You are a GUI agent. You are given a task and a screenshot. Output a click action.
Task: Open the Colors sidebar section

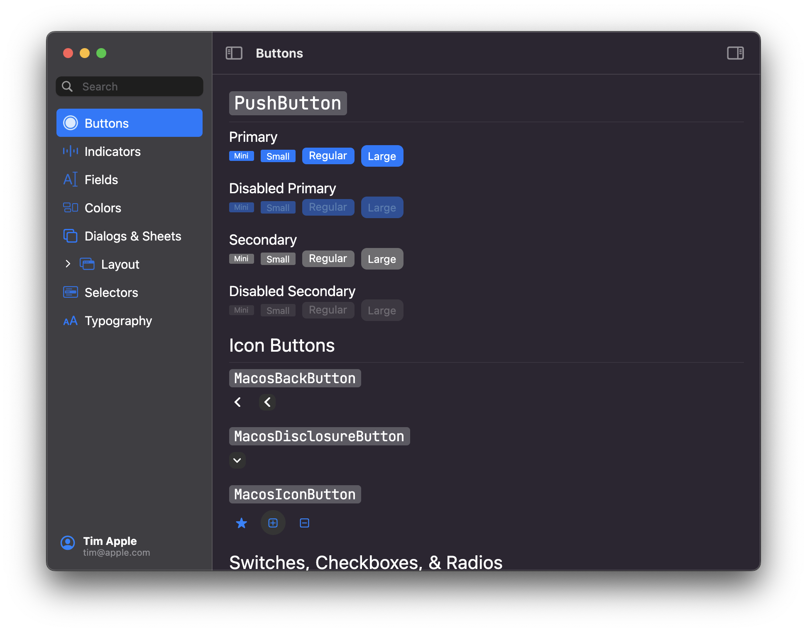point(103,208)
